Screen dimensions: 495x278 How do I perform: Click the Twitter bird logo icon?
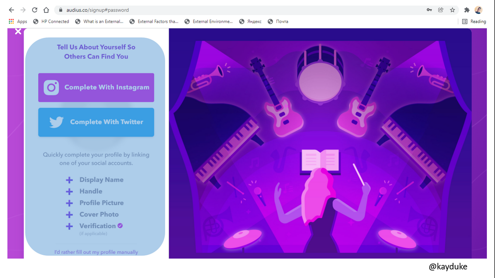pos(56,122)
